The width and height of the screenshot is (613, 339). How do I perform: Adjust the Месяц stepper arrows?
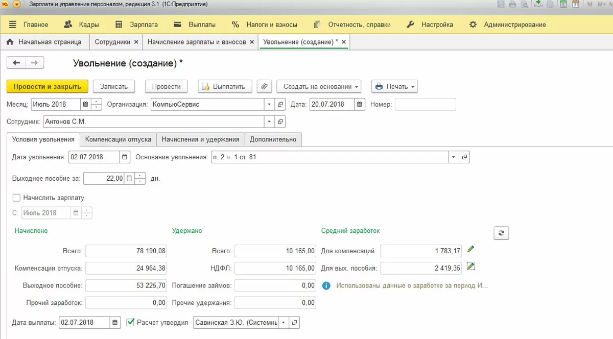(97, 104)
